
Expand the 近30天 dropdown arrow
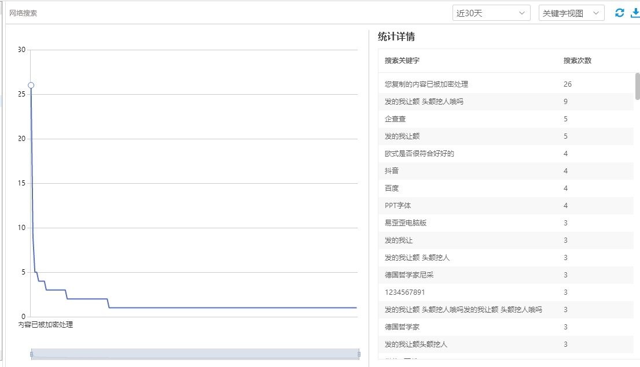coord(523,12)
